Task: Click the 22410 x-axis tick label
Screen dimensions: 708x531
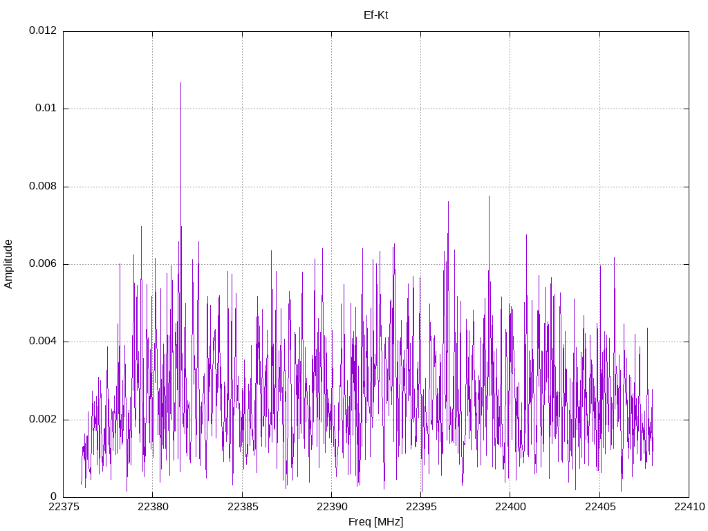Action: coord(689,507)
